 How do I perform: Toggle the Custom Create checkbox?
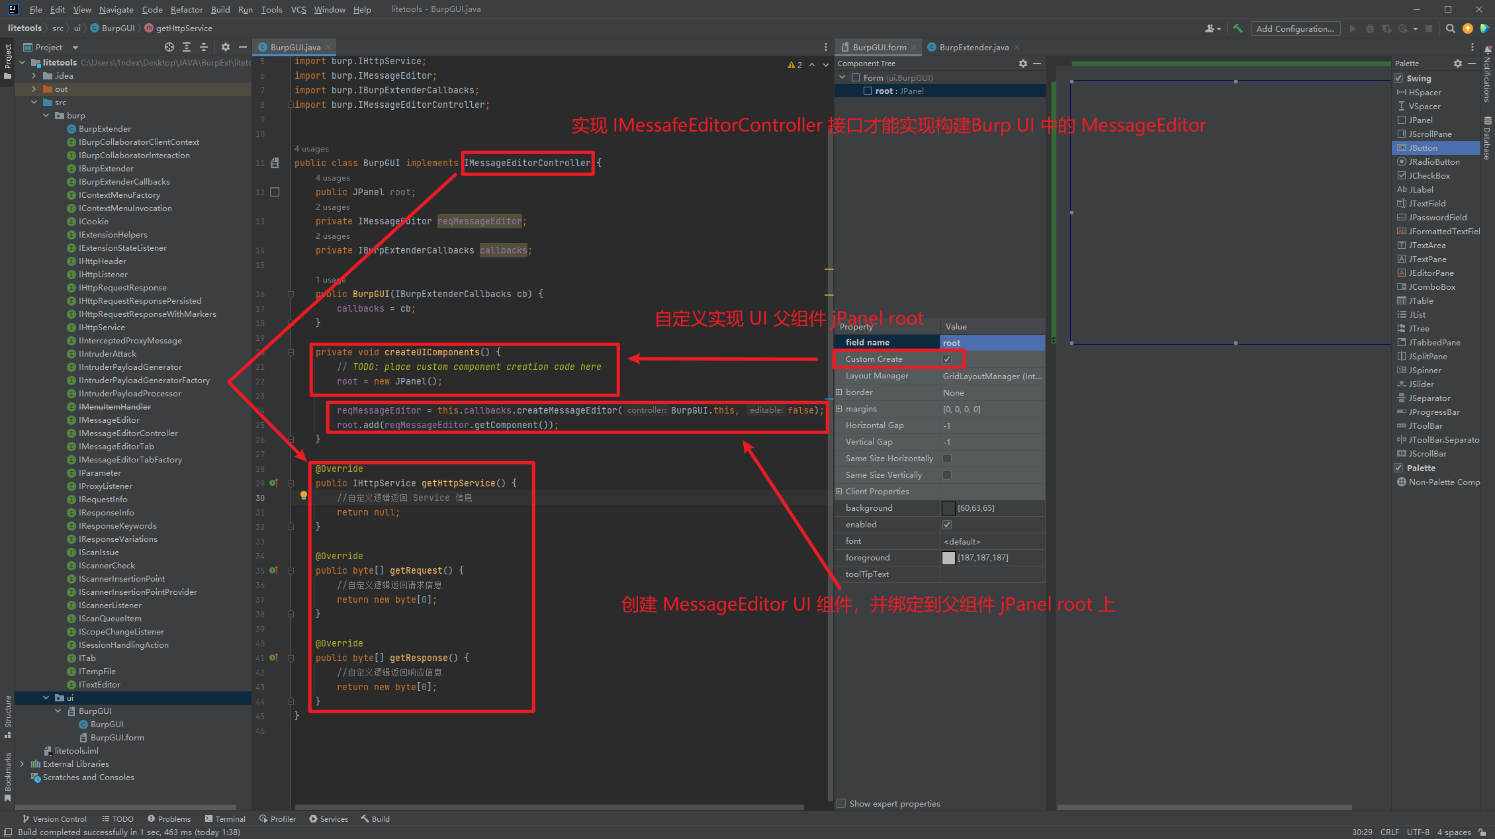click(947, 359)
